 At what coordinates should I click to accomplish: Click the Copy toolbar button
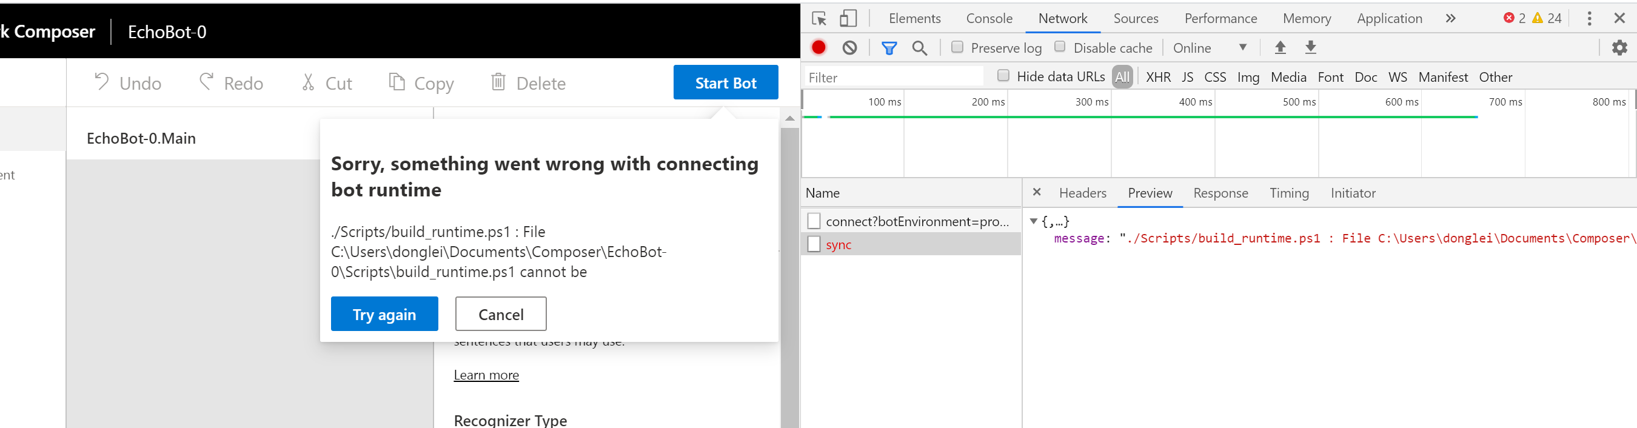tap(421, 83)
